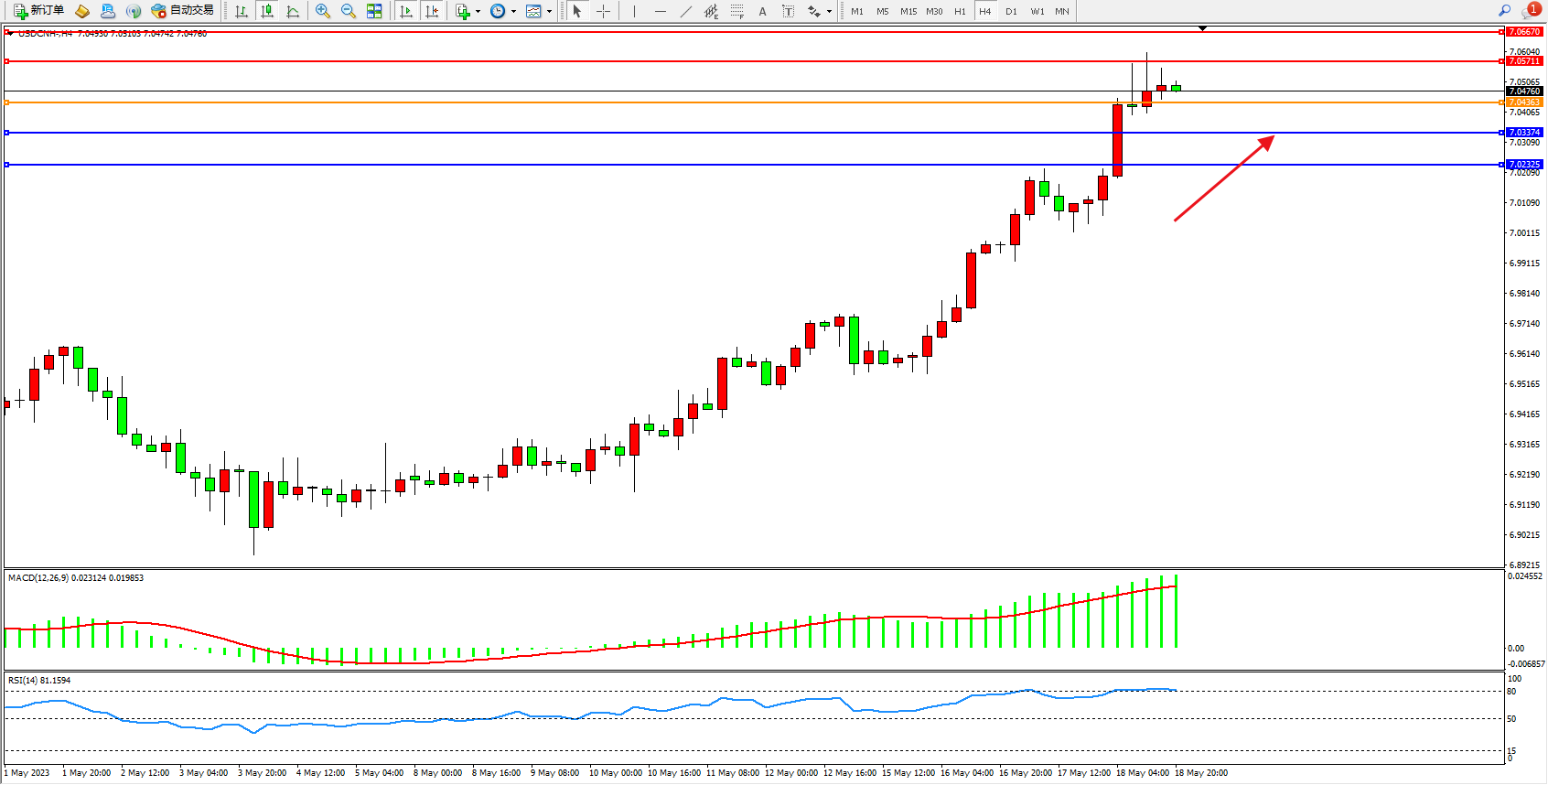Screen dimensions: 1548x785
Task: Switch chart to line chart display
Action: [x=293, y=11]
